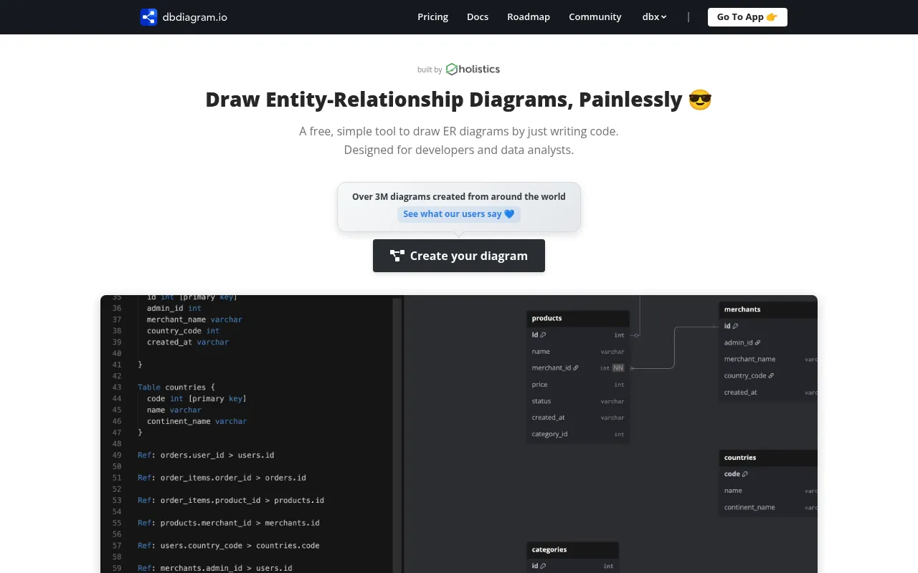Viewport: 918px width, 573px height.
Task: Click code line 'Ref: order_items.order_id > orders.id'
Action: click(x=222, y=478)
